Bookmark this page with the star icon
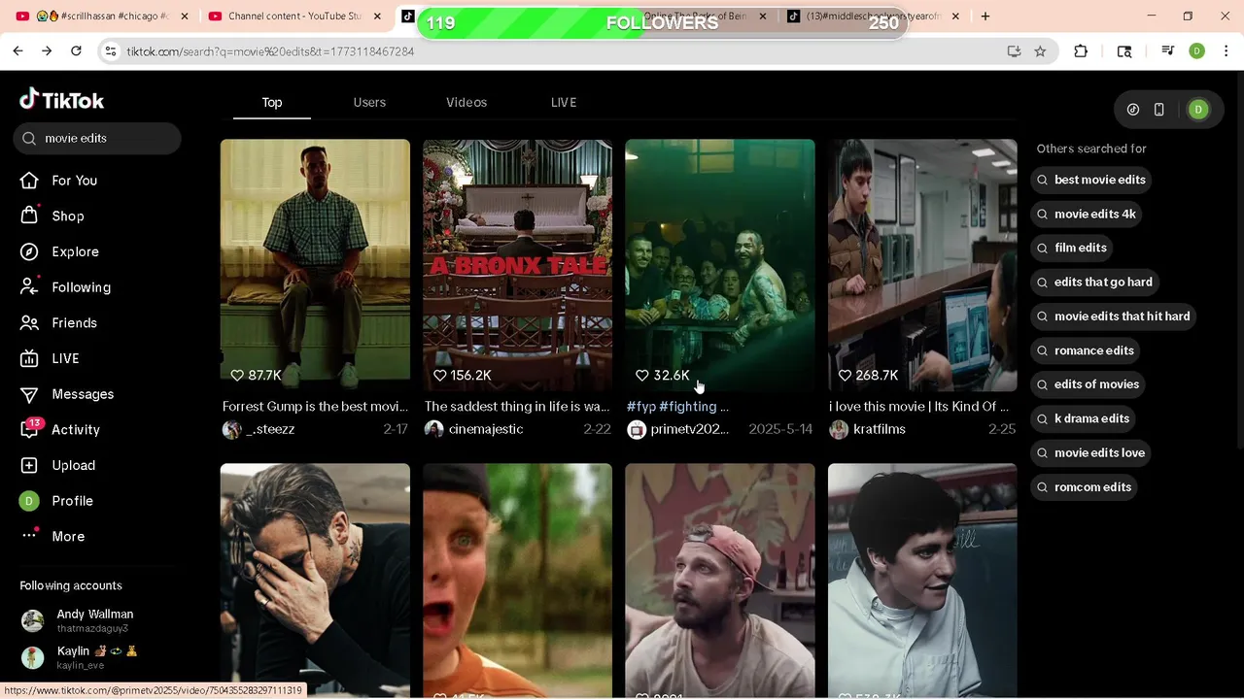This screenshot has height=699, width=1244. [x=1040, y=51]
